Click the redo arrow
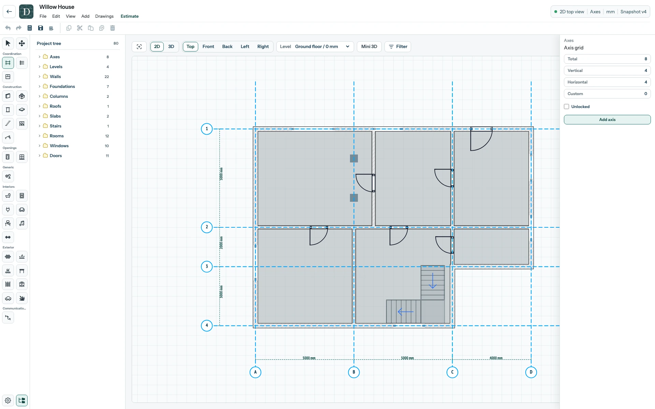The image size is (655, 409). tap(19, 28)
